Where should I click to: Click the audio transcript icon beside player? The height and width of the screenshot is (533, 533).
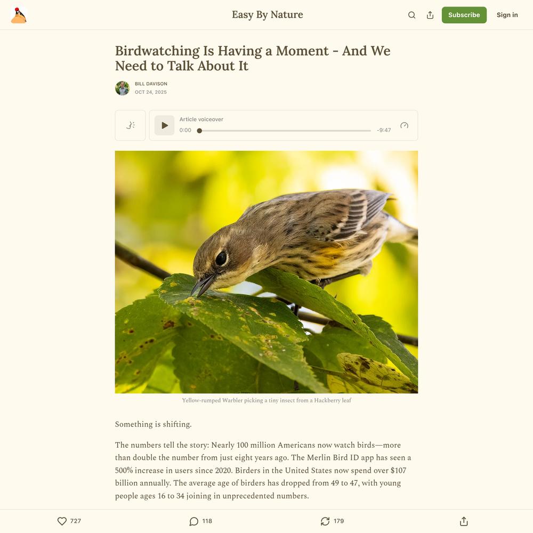click(x=130, y=125)
